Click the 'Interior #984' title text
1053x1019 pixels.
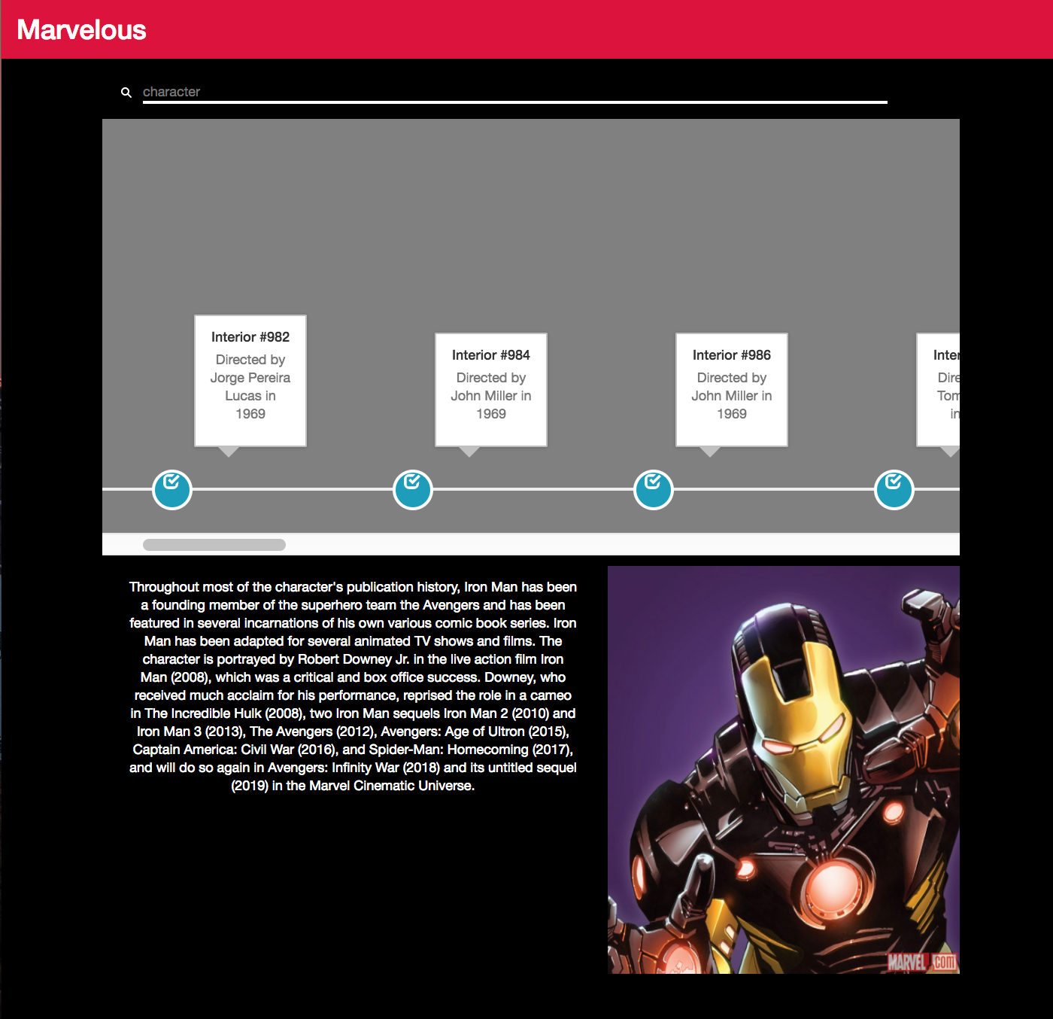click(x=491, y=355)
